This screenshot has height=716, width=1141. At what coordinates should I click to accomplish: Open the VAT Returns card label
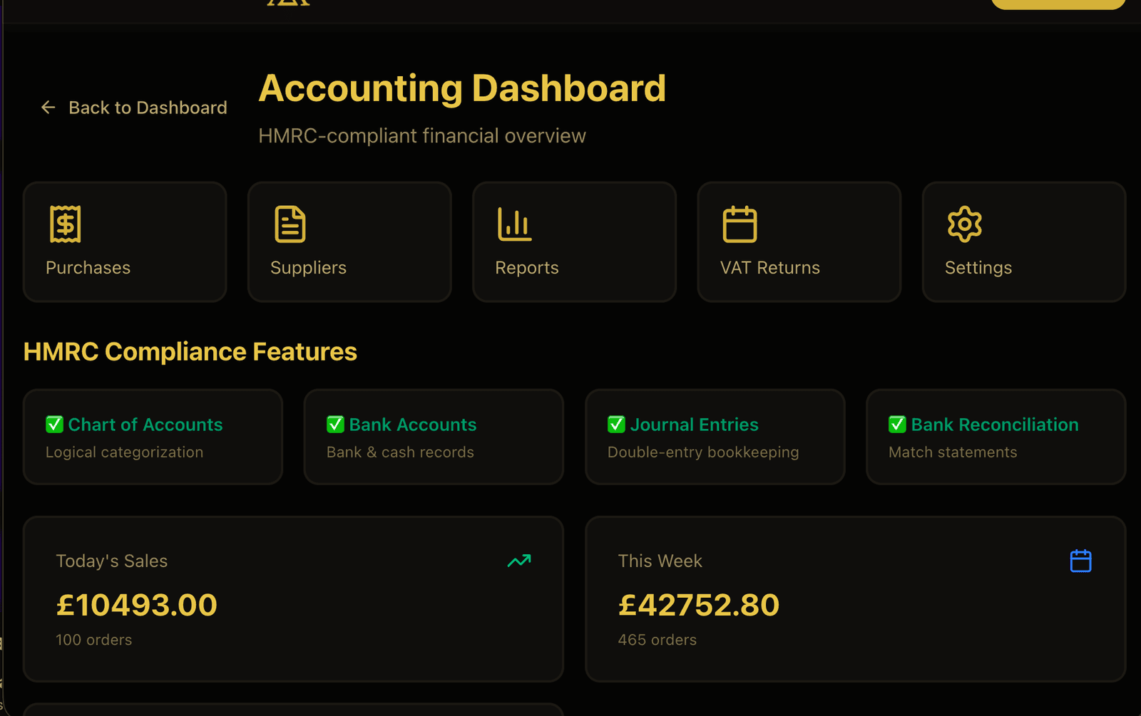770,268
